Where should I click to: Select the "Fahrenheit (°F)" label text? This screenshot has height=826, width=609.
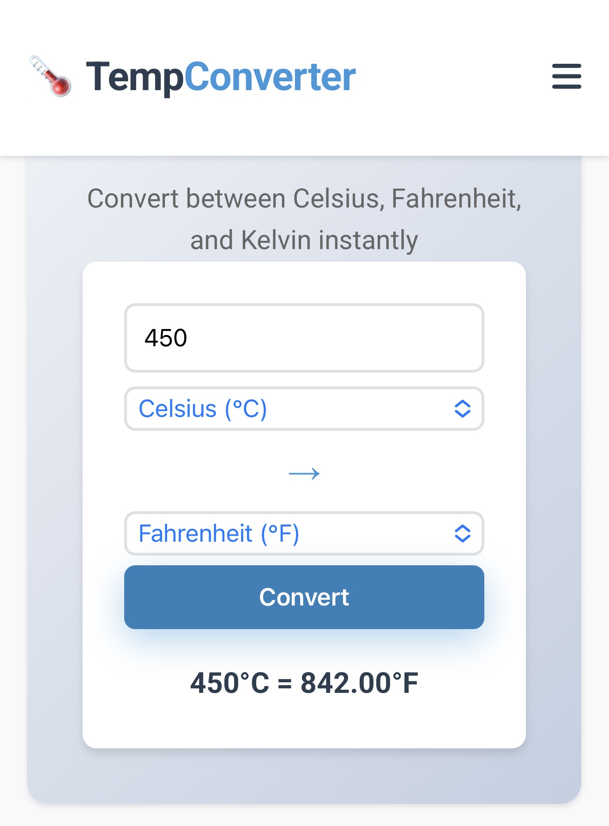pyautogui.click(x=219, y=533)
